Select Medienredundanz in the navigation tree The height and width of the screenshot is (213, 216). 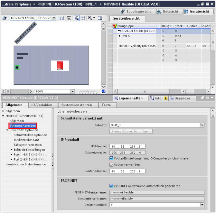tap(26, 140)
